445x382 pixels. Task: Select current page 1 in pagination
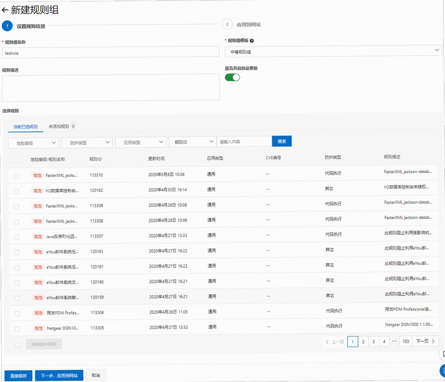[353, 341]
